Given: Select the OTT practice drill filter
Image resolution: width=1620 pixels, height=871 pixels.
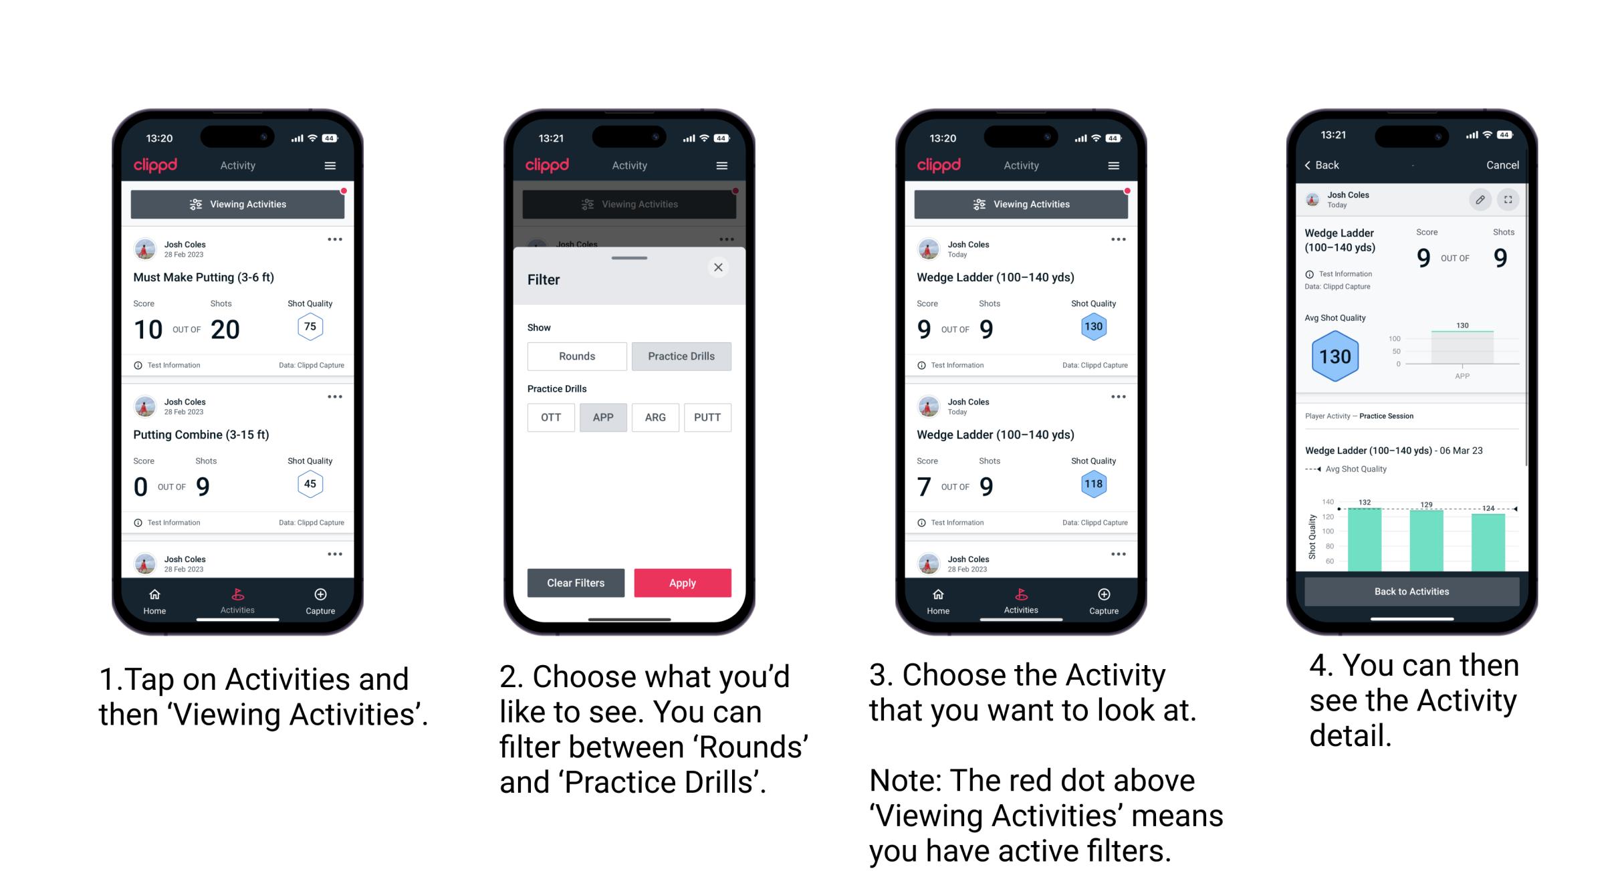Looking at the screenshot, I should 550,416.
